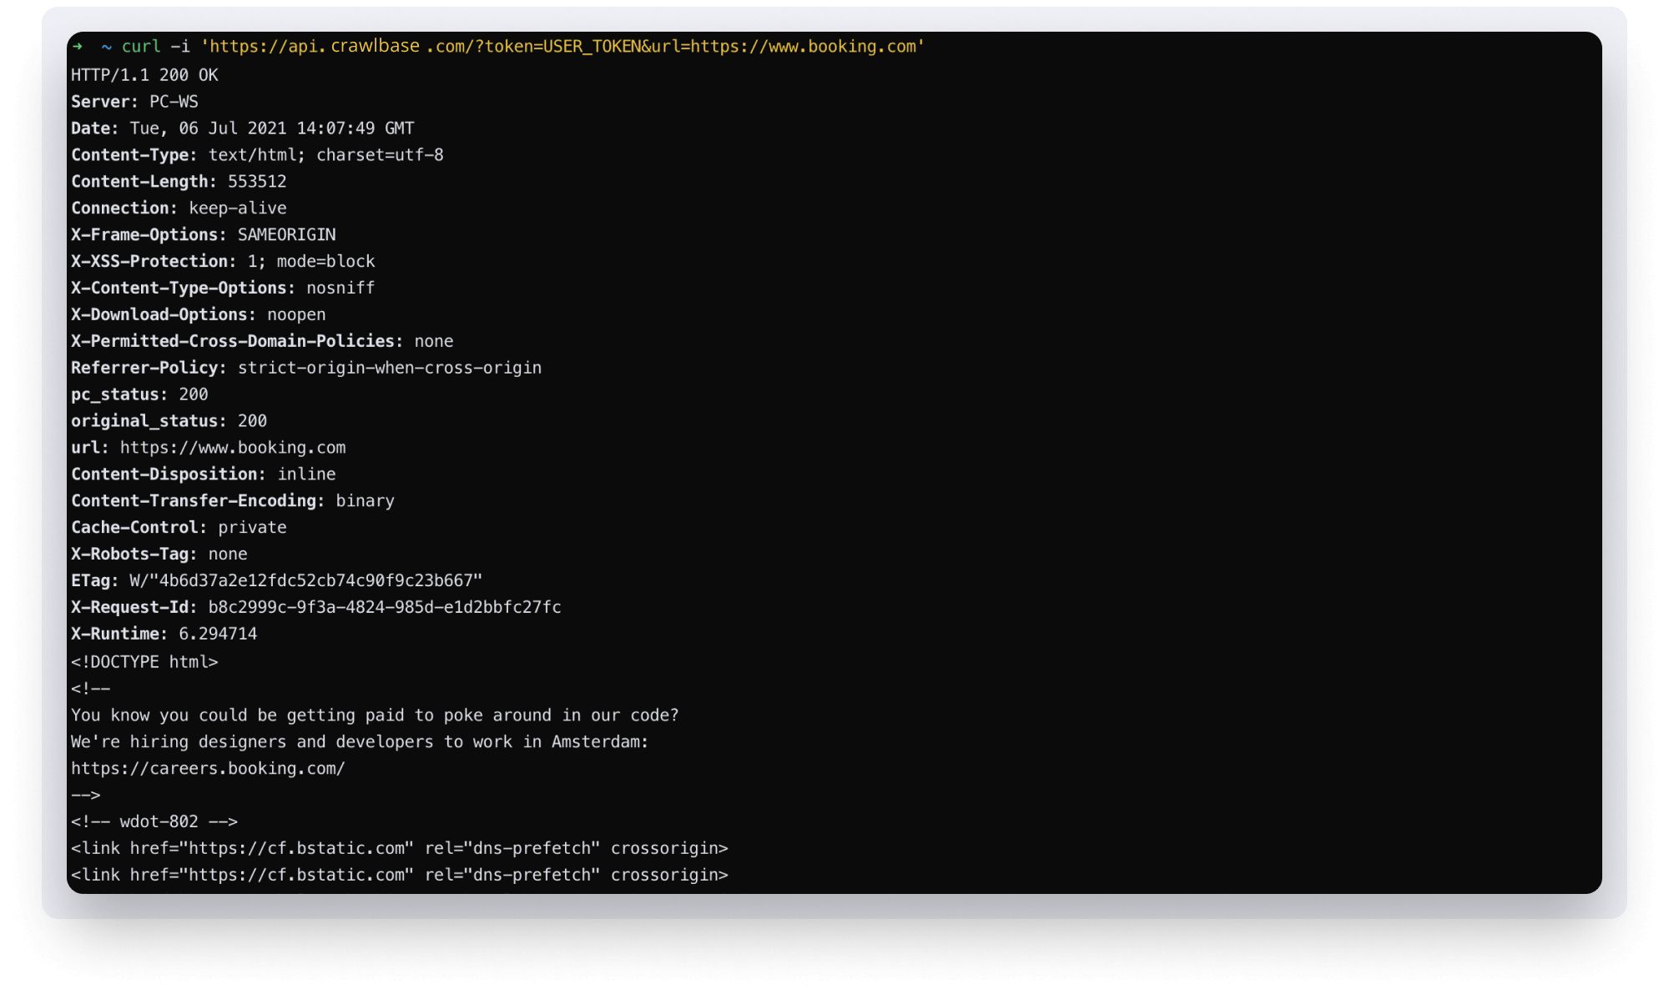Click the X-Permitted-Cross-Domain-Policies line
The height and width of the screenshot is (994, 1669).
pos(262,341)
